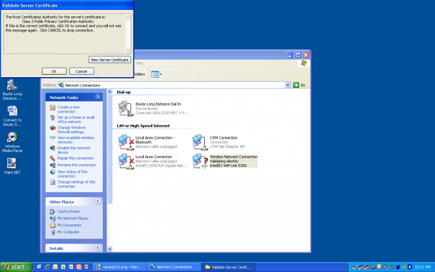Screen dimensions: 435x272
Task: Open the Help menu
Action: click(140, 64)
